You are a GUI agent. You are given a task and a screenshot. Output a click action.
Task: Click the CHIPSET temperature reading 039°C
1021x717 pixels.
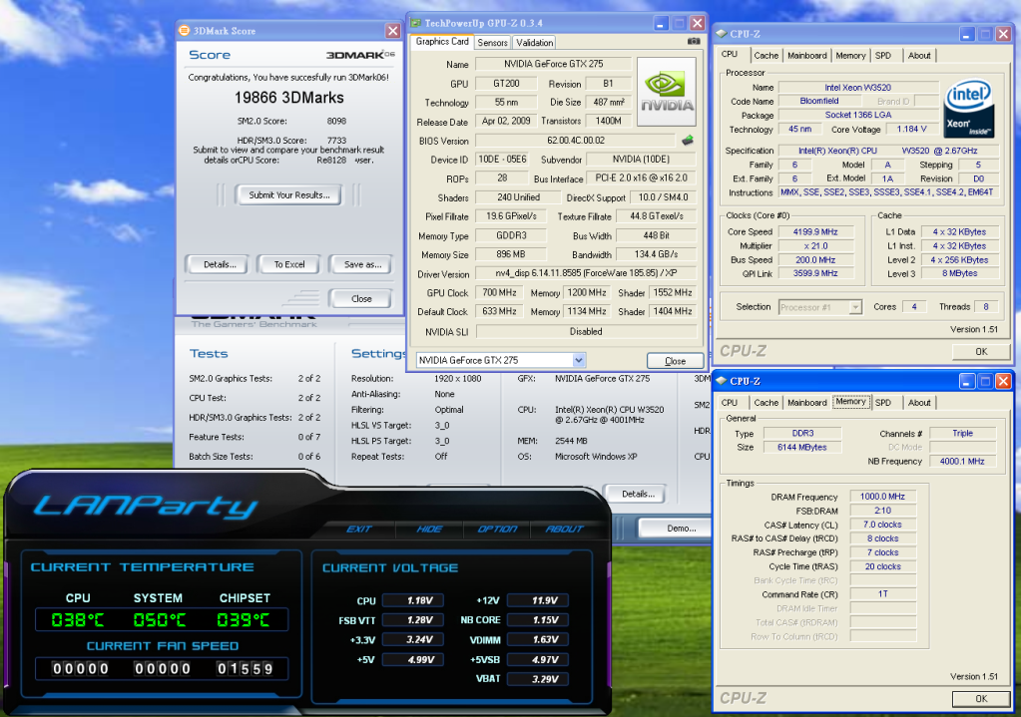pyautogui.click(x=243, y=620)
